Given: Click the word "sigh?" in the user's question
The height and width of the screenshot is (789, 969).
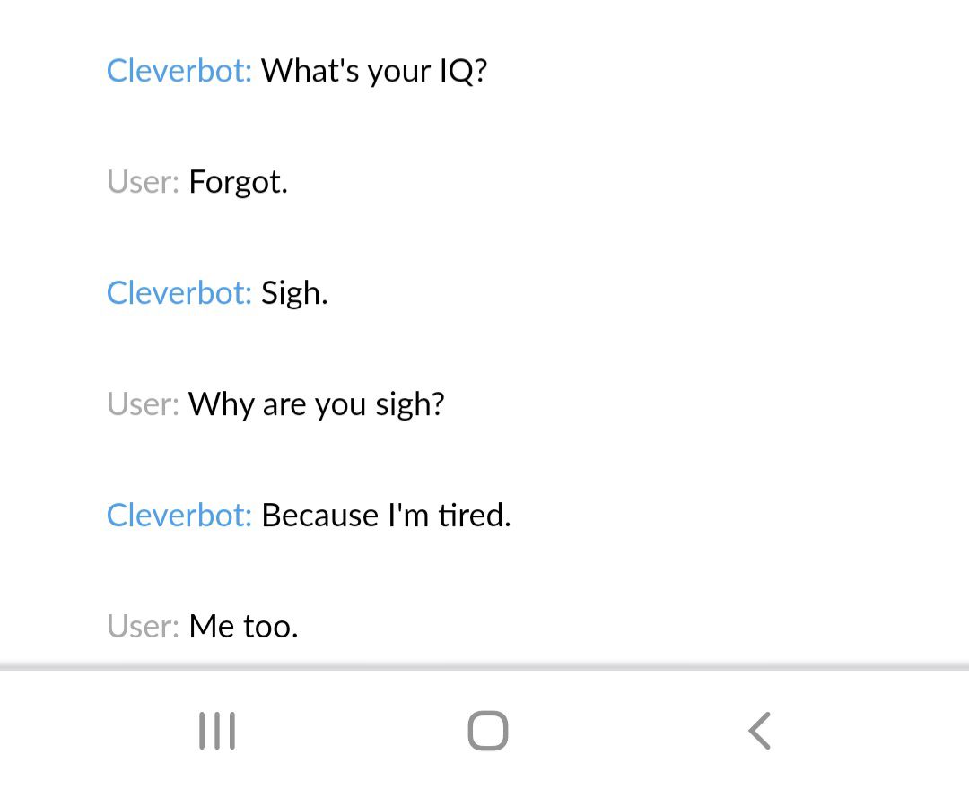Looking at the screenshot, I should pos(410,404).
